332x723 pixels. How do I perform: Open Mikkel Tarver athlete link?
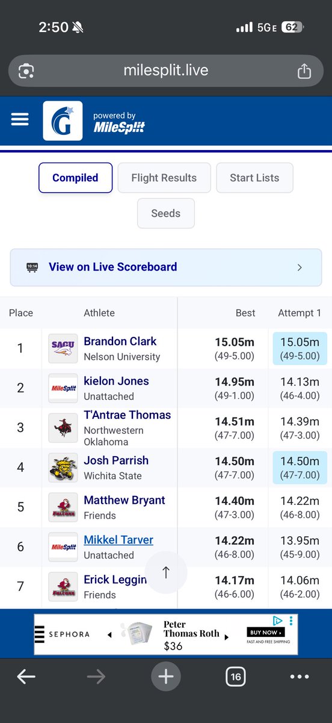click(118, 540)
